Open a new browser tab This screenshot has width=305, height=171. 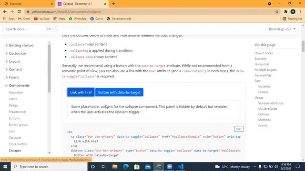113,4
